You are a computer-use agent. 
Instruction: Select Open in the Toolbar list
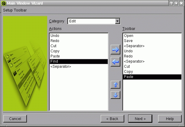(128, 36)
